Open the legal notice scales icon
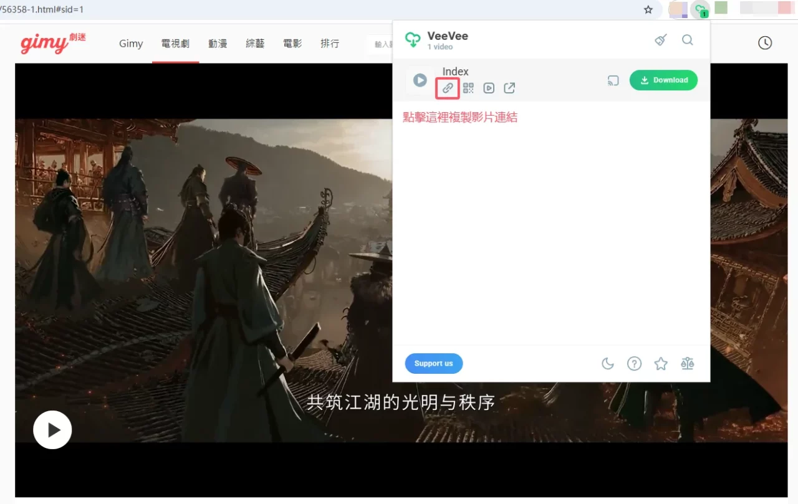Image resolution: width=798 pixels, height=504 pixels. point(687,363)
